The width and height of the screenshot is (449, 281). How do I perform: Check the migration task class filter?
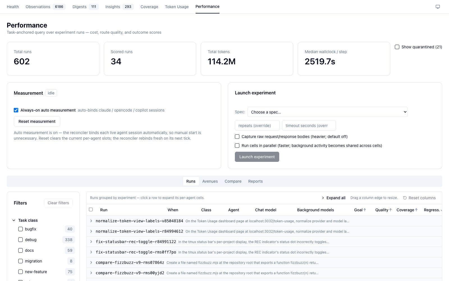coord(20,261)
